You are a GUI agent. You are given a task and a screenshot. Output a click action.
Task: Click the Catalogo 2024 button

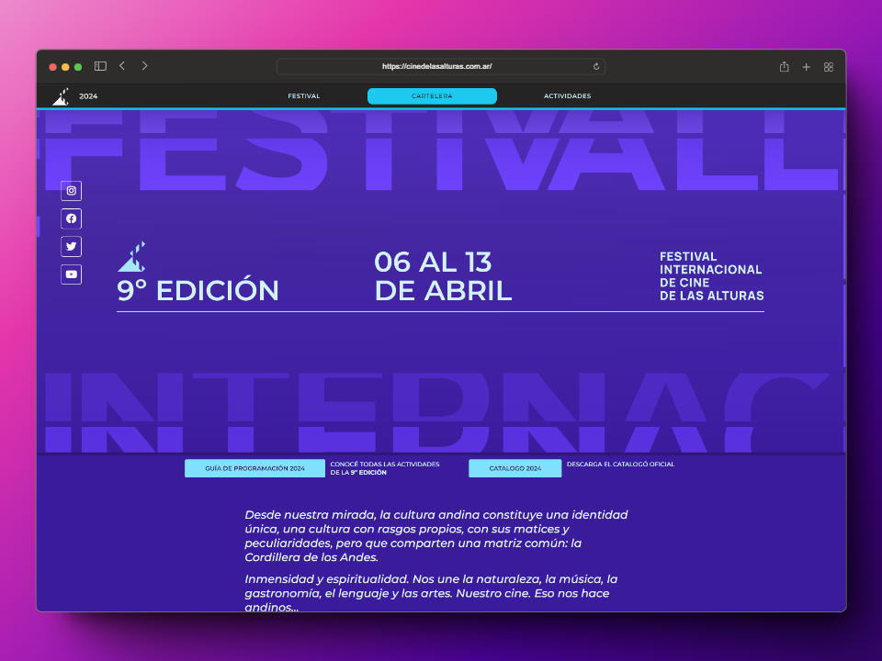click(x=514, y=468)
